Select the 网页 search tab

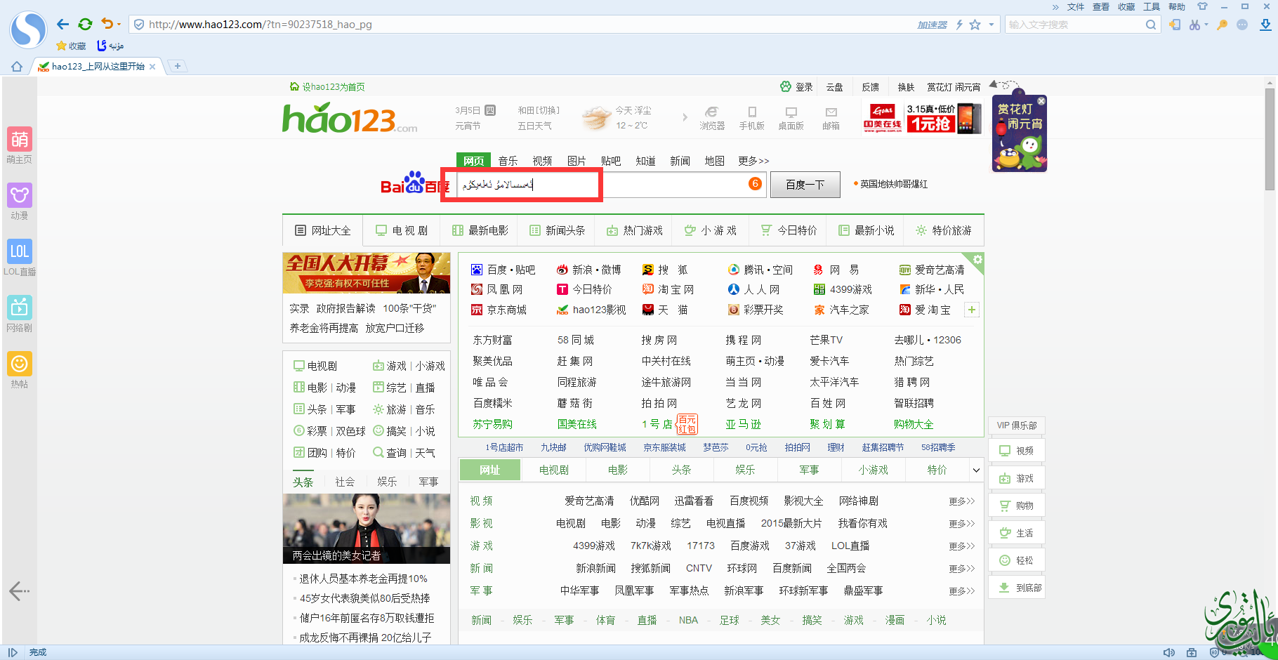pyautogui.click(x=474, y=161)
